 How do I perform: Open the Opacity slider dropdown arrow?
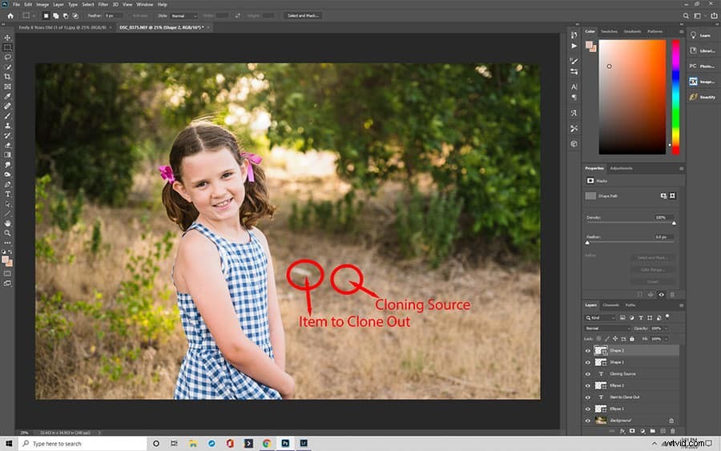coord(666,328)
